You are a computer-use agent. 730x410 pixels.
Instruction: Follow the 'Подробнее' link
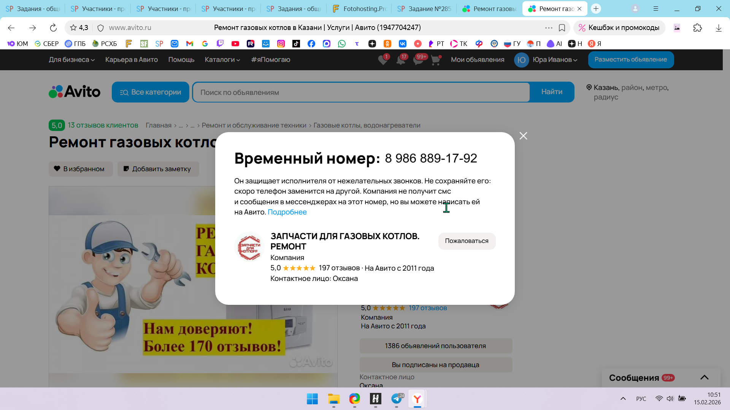coord(287,212)
